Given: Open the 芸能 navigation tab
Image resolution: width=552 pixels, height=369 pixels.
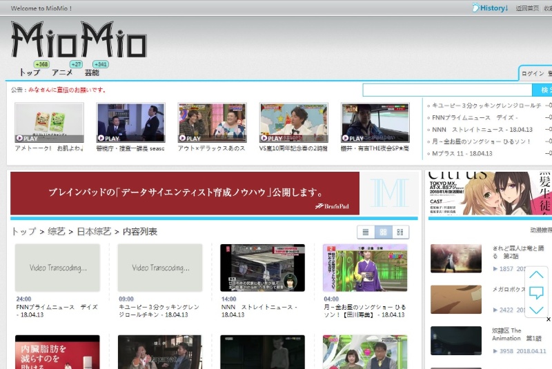Looking at the screenshot, I should pos(92,72).
